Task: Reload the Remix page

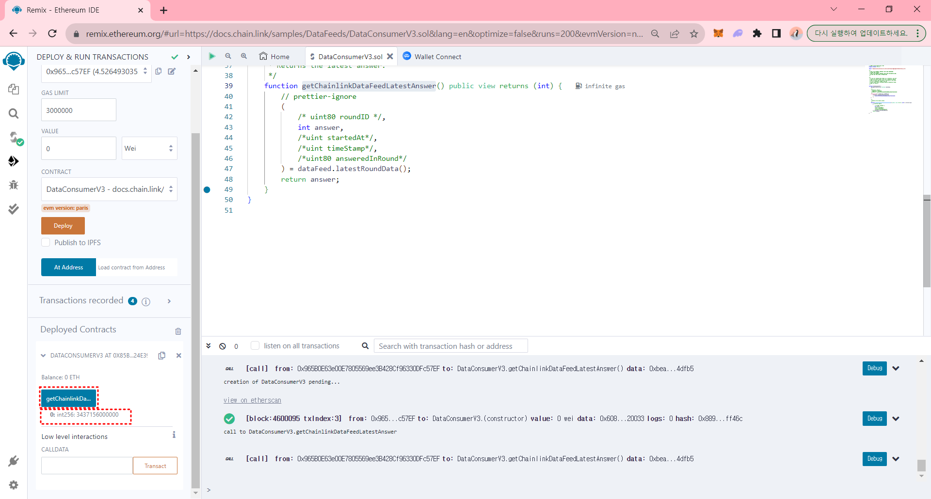Action: 52,33
